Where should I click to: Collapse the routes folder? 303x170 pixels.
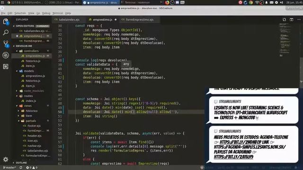pyautogui.click(x=17, y=96)
